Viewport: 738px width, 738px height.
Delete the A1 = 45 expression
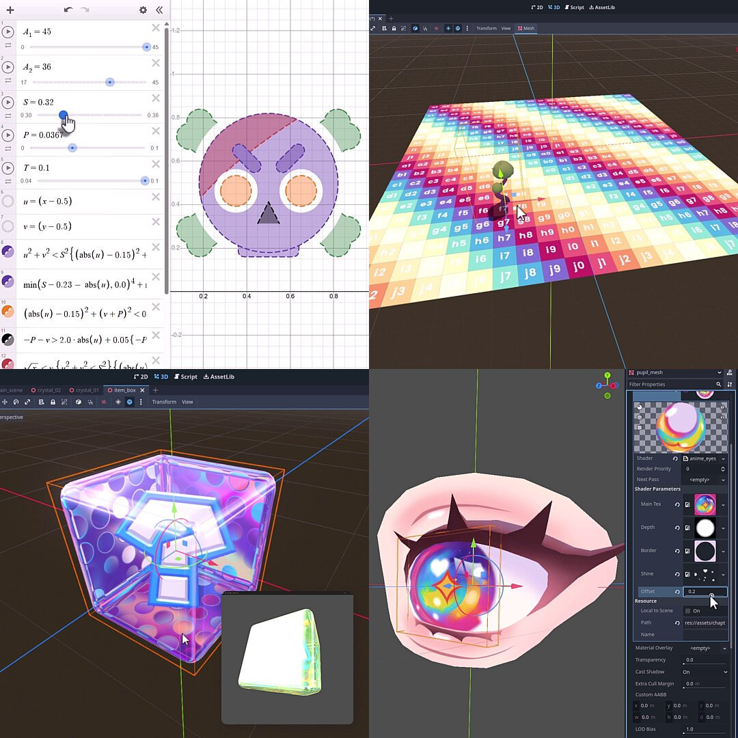[156, 28]
